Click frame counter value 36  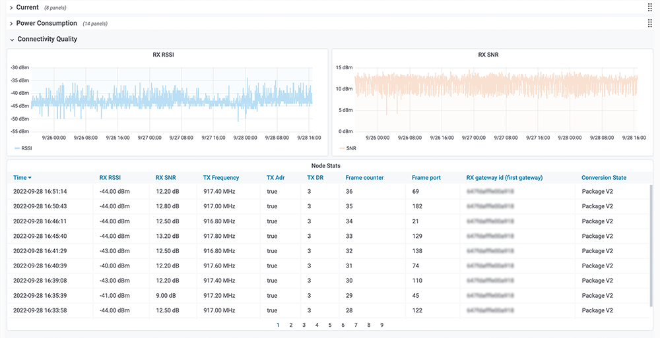349,192
